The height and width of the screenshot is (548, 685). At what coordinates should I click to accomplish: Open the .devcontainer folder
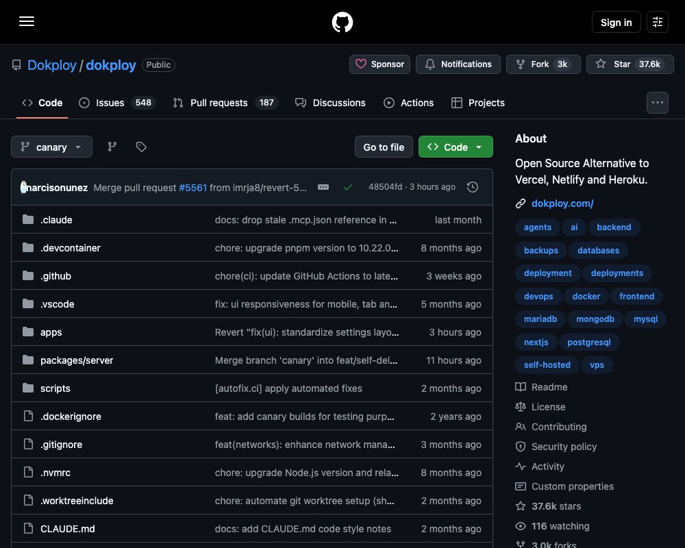[x=71, y=248]
